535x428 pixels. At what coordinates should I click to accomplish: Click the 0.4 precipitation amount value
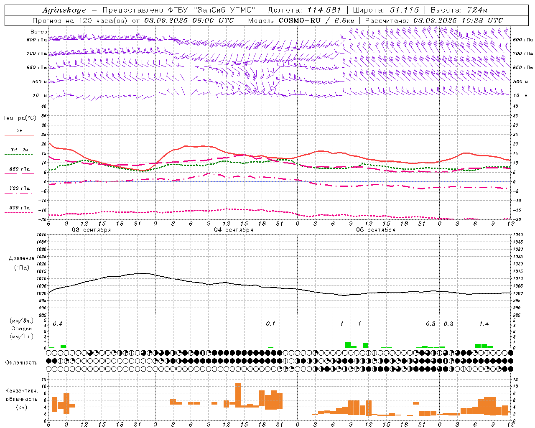58,324
